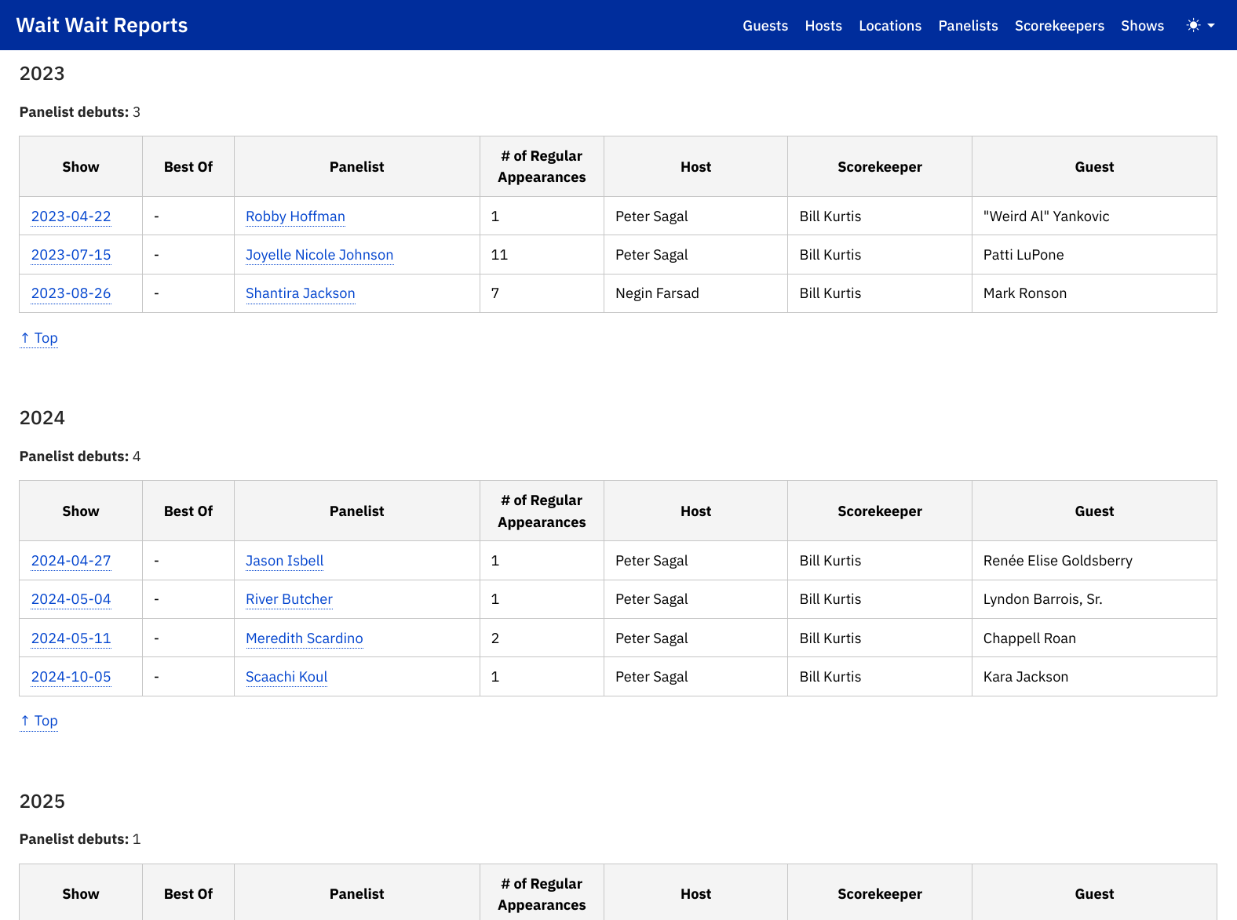This screenshot has width=1237, height=920.
Task: Open the Guests menu item
Action: (764, 26)
